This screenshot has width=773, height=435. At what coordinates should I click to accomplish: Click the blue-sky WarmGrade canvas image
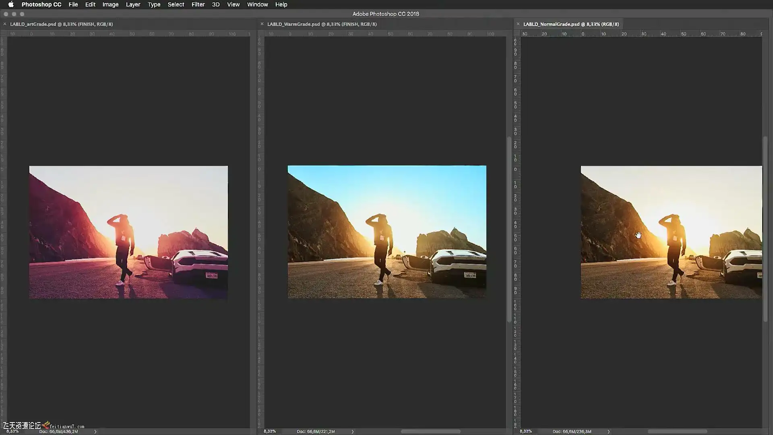pos(386,232)
